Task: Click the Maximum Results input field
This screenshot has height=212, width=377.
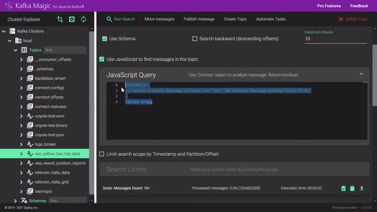Action: [x=335, y=39]
